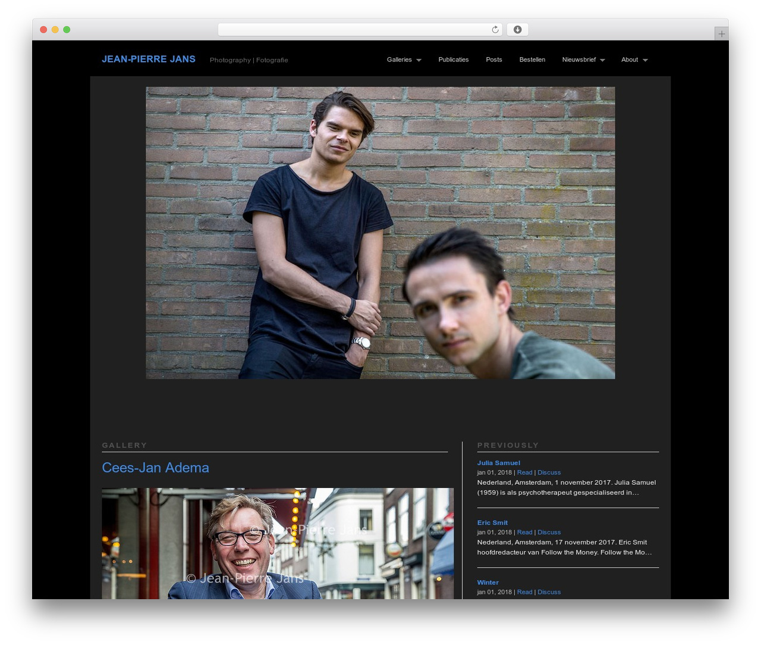Open the About menu label
Viewport: 761px width, 645px height.
[x=630, y=60]
